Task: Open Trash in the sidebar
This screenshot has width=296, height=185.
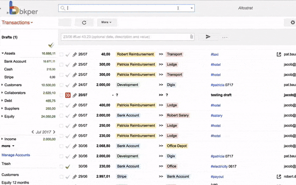Action: click(6, 163)
